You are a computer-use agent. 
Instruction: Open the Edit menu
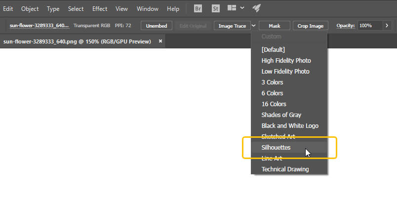pyautogui.click(x=8, y=9)
